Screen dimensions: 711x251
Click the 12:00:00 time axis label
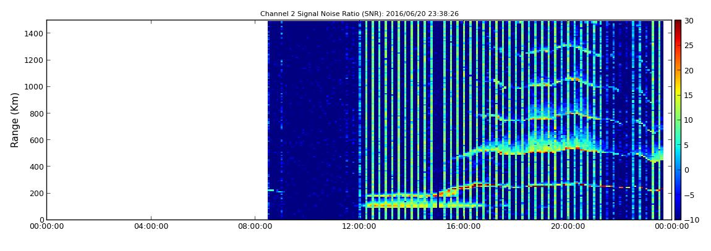(359, 226)
